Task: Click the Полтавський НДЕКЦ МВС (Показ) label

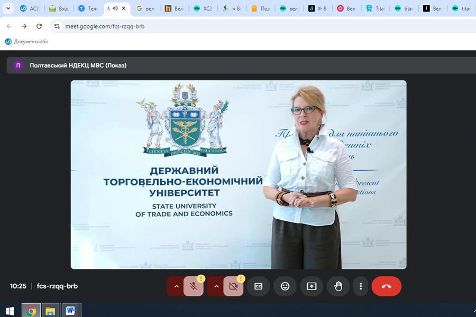Action: tap(78, 65)
